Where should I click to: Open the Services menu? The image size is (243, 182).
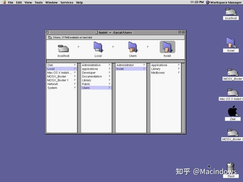[67, 2]
